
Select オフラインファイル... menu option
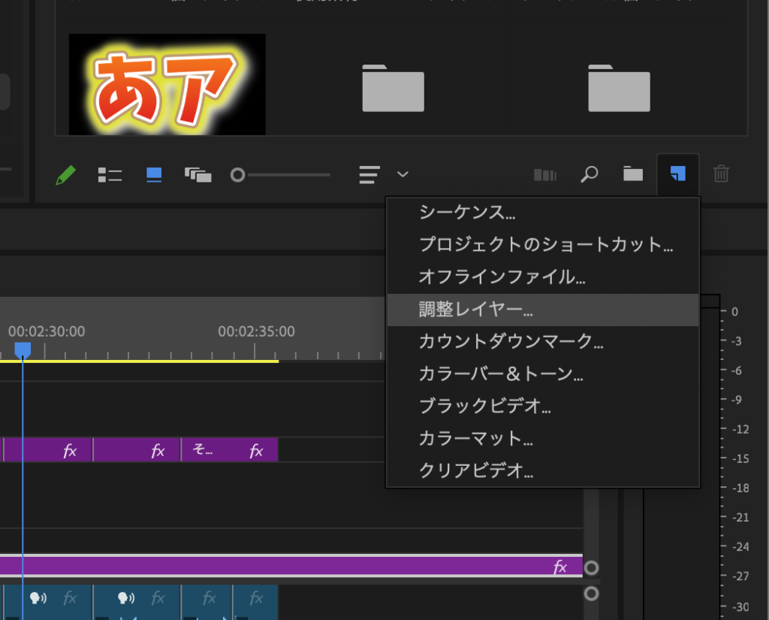pos(502,277)
